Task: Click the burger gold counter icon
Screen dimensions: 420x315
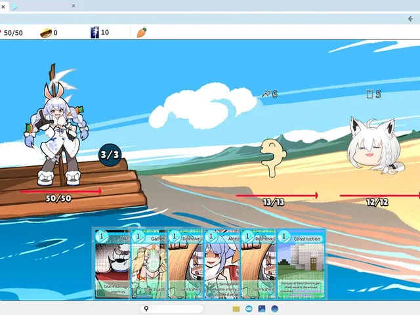Action: point(46,33)
